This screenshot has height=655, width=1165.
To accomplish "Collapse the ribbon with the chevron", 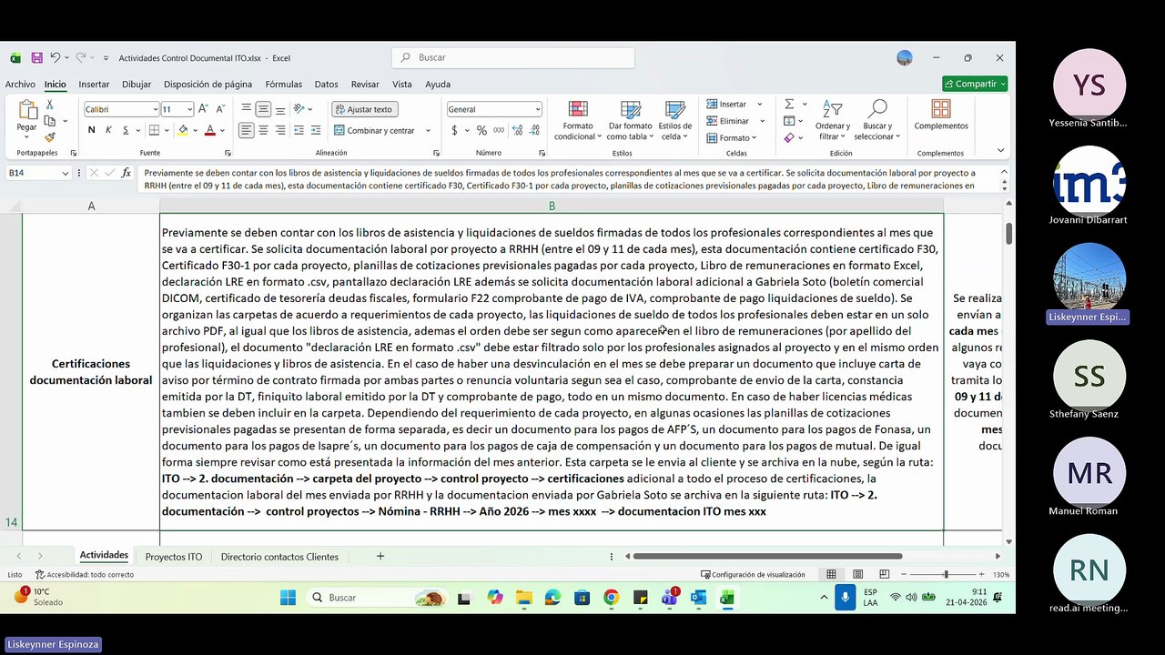I will pos(1000,151).
